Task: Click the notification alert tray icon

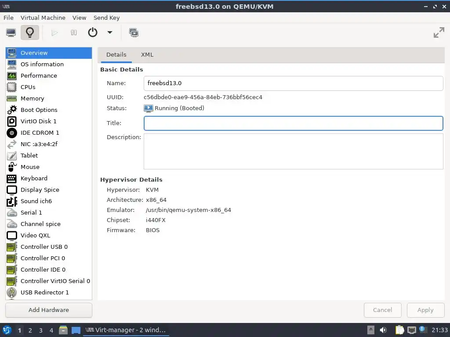Action: [x=422, y=329]
